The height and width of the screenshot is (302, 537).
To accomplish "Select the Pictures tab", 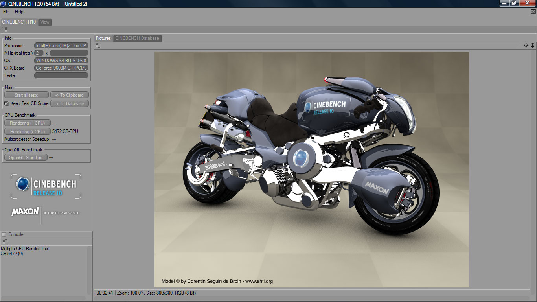I will [103, 38].
